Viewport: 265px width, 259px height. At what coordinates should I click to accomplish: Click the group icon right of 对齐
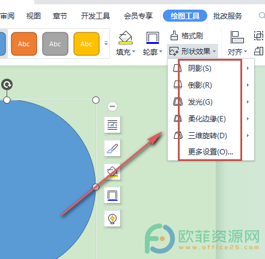tap(258, 36)
